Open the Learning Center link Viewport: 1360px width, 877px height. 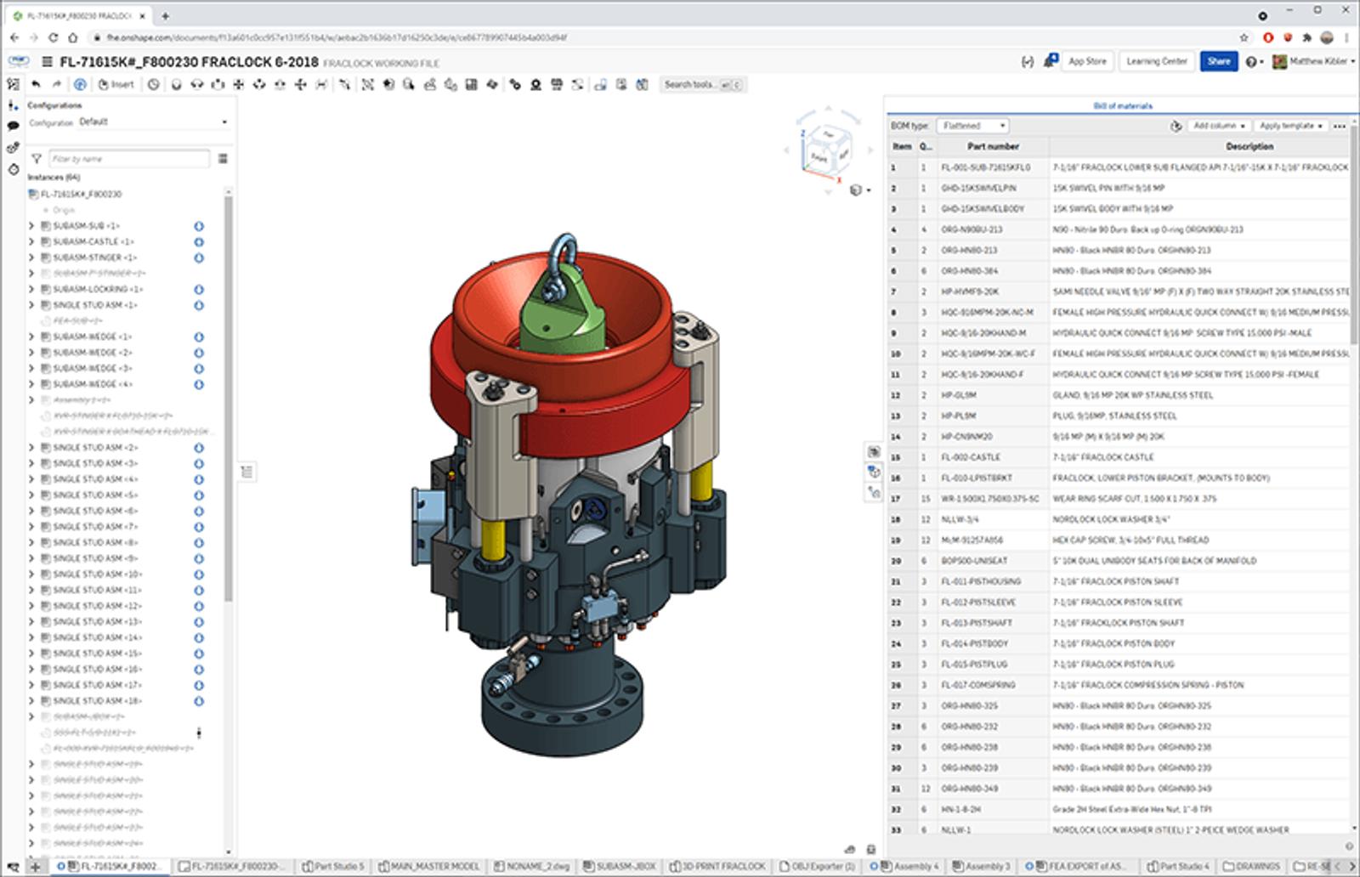1156,61
